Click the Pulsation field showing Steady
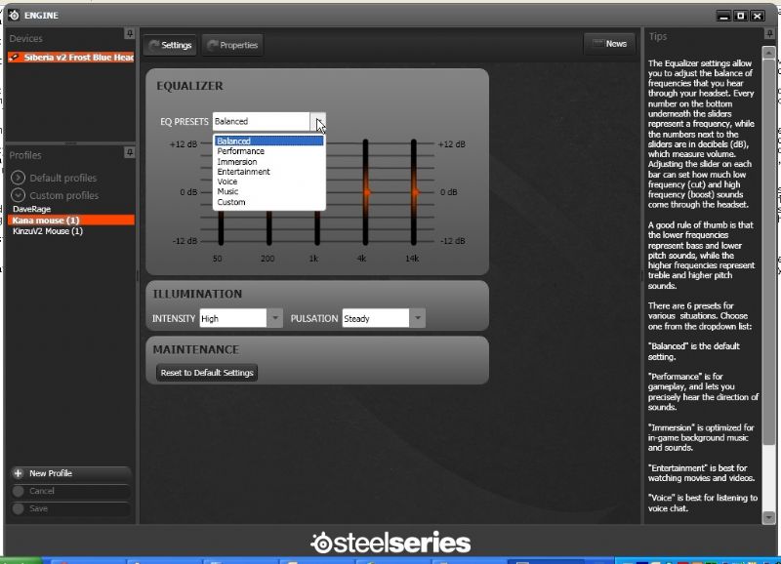The width and height of the screenshot is (781, 564). tap(376, 318)
